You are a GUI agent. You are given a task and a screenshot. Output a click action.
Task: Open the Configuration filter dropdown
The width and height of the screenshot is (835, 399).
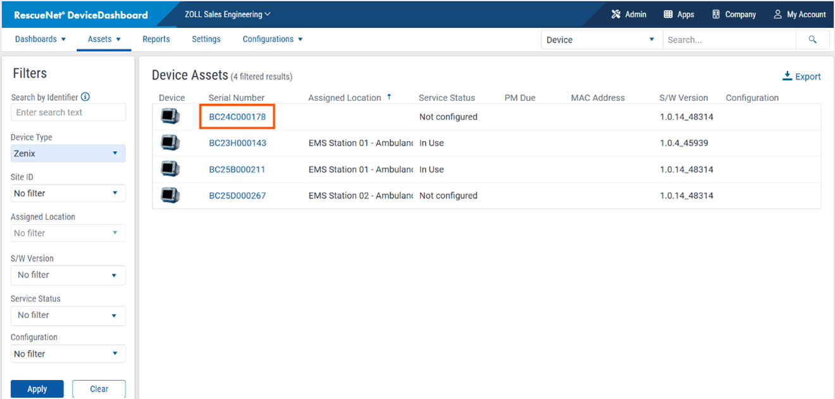[x=68, y=353]
